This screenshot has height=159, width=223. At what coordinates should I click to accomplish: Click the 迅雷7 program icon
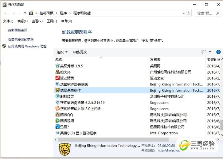point(58,127)
